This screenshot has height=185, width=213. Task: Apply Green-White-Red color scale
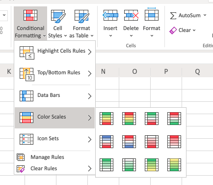152,119
